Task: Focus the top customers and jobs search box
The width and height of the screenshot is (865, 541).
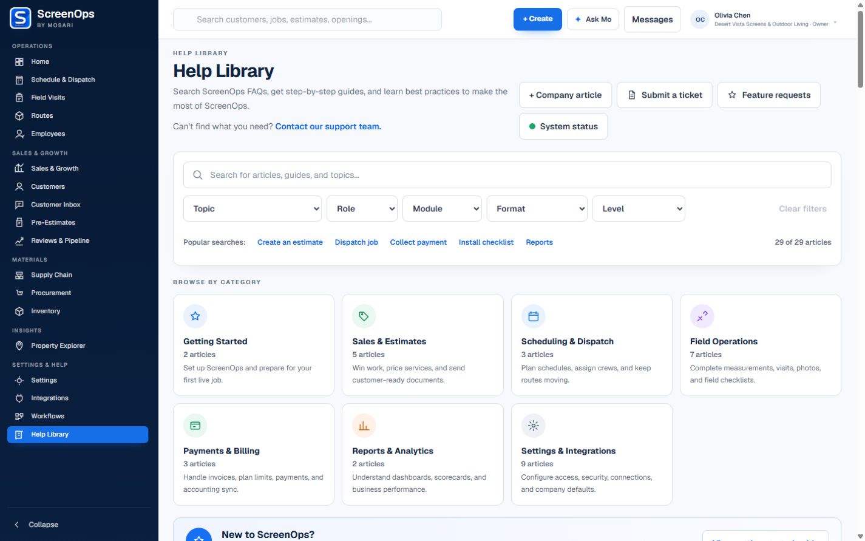Action: (x=307, y=19)
